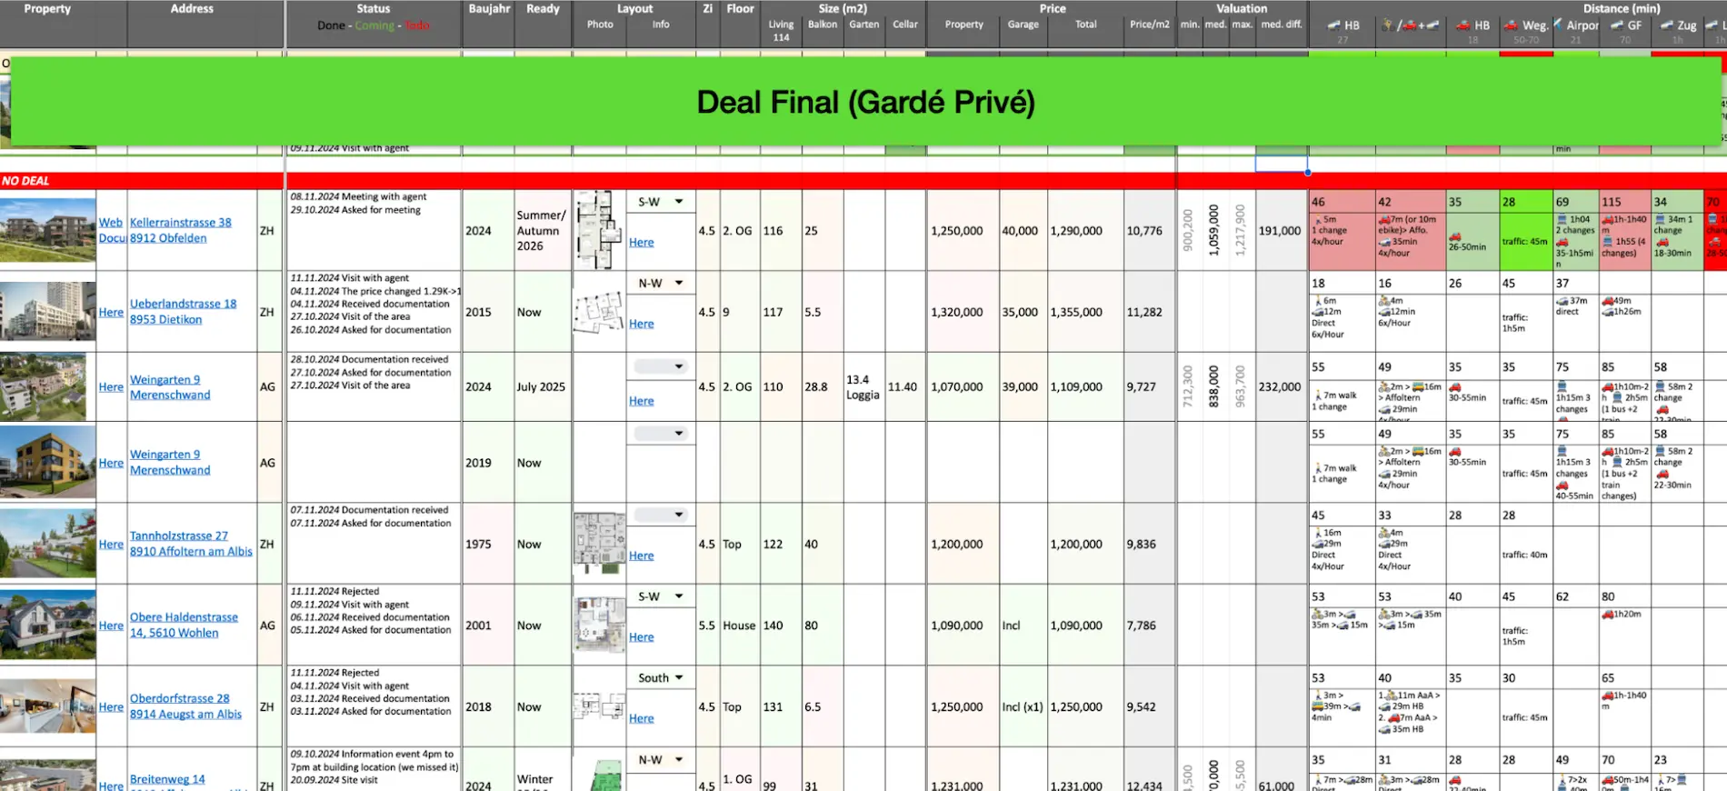Select the '232,000' med. diff. cell
1727x791 pixels.
1282,386
